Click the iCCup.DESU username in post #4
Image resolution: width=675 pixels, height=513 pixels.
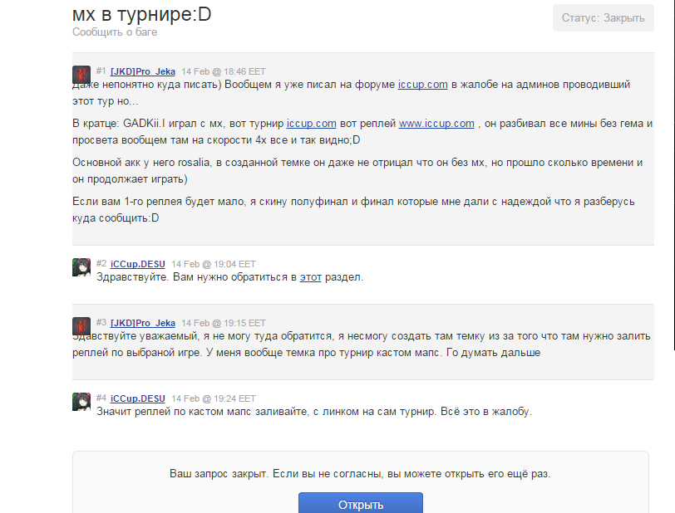[x=138, y=398]
